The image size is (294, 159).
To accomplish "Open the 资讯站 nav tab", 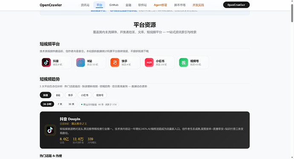I will point(85,5).
